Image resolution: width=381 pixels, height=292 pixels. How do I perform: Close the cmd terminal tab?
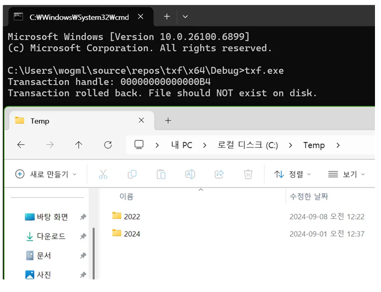point(141,16)
